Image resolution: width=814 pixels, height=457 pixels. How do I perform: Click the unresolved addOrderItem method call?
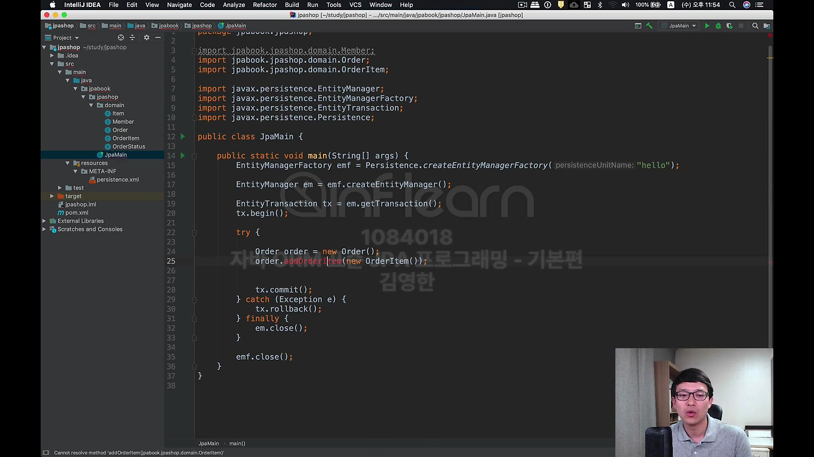(x=312, y=261)
